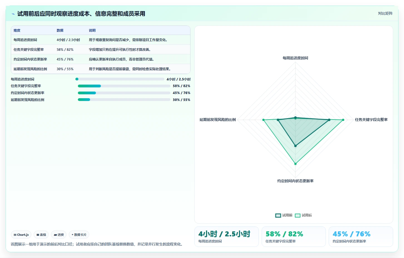Image resolution: width=404 pixels, height=258 pixels.
Task: Click the blue header icon beside the title
Action: click(13, 14)
